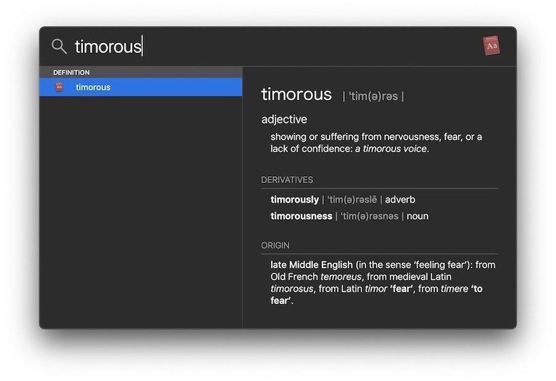Viewport: 556px width, 381px height.
Task: Click the derivative word timorously
Action: click(x=294, y=199)
